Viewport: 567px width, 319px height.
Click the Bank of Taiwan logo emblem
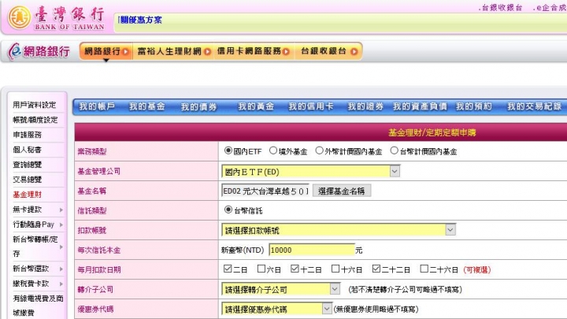[20, 17]
